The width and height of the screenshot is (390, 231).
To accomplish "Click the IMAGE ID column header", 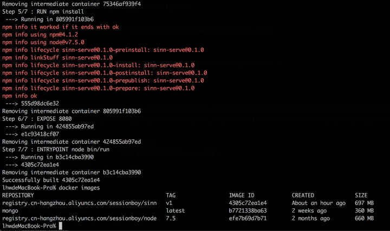I will [x=242, y=195].
